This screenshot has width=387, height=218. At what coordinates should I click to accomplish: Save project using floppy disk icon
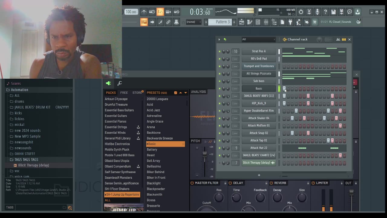click(x=333, y=12)
